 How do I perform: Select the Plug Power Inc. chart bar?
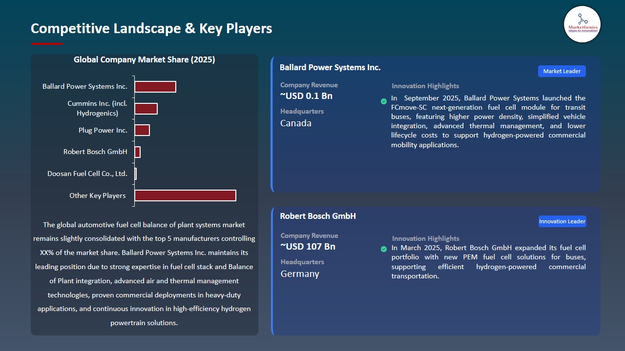[142, 130]
